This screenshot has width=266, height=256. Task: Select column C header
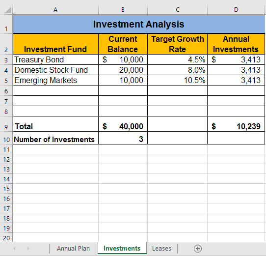178,10
